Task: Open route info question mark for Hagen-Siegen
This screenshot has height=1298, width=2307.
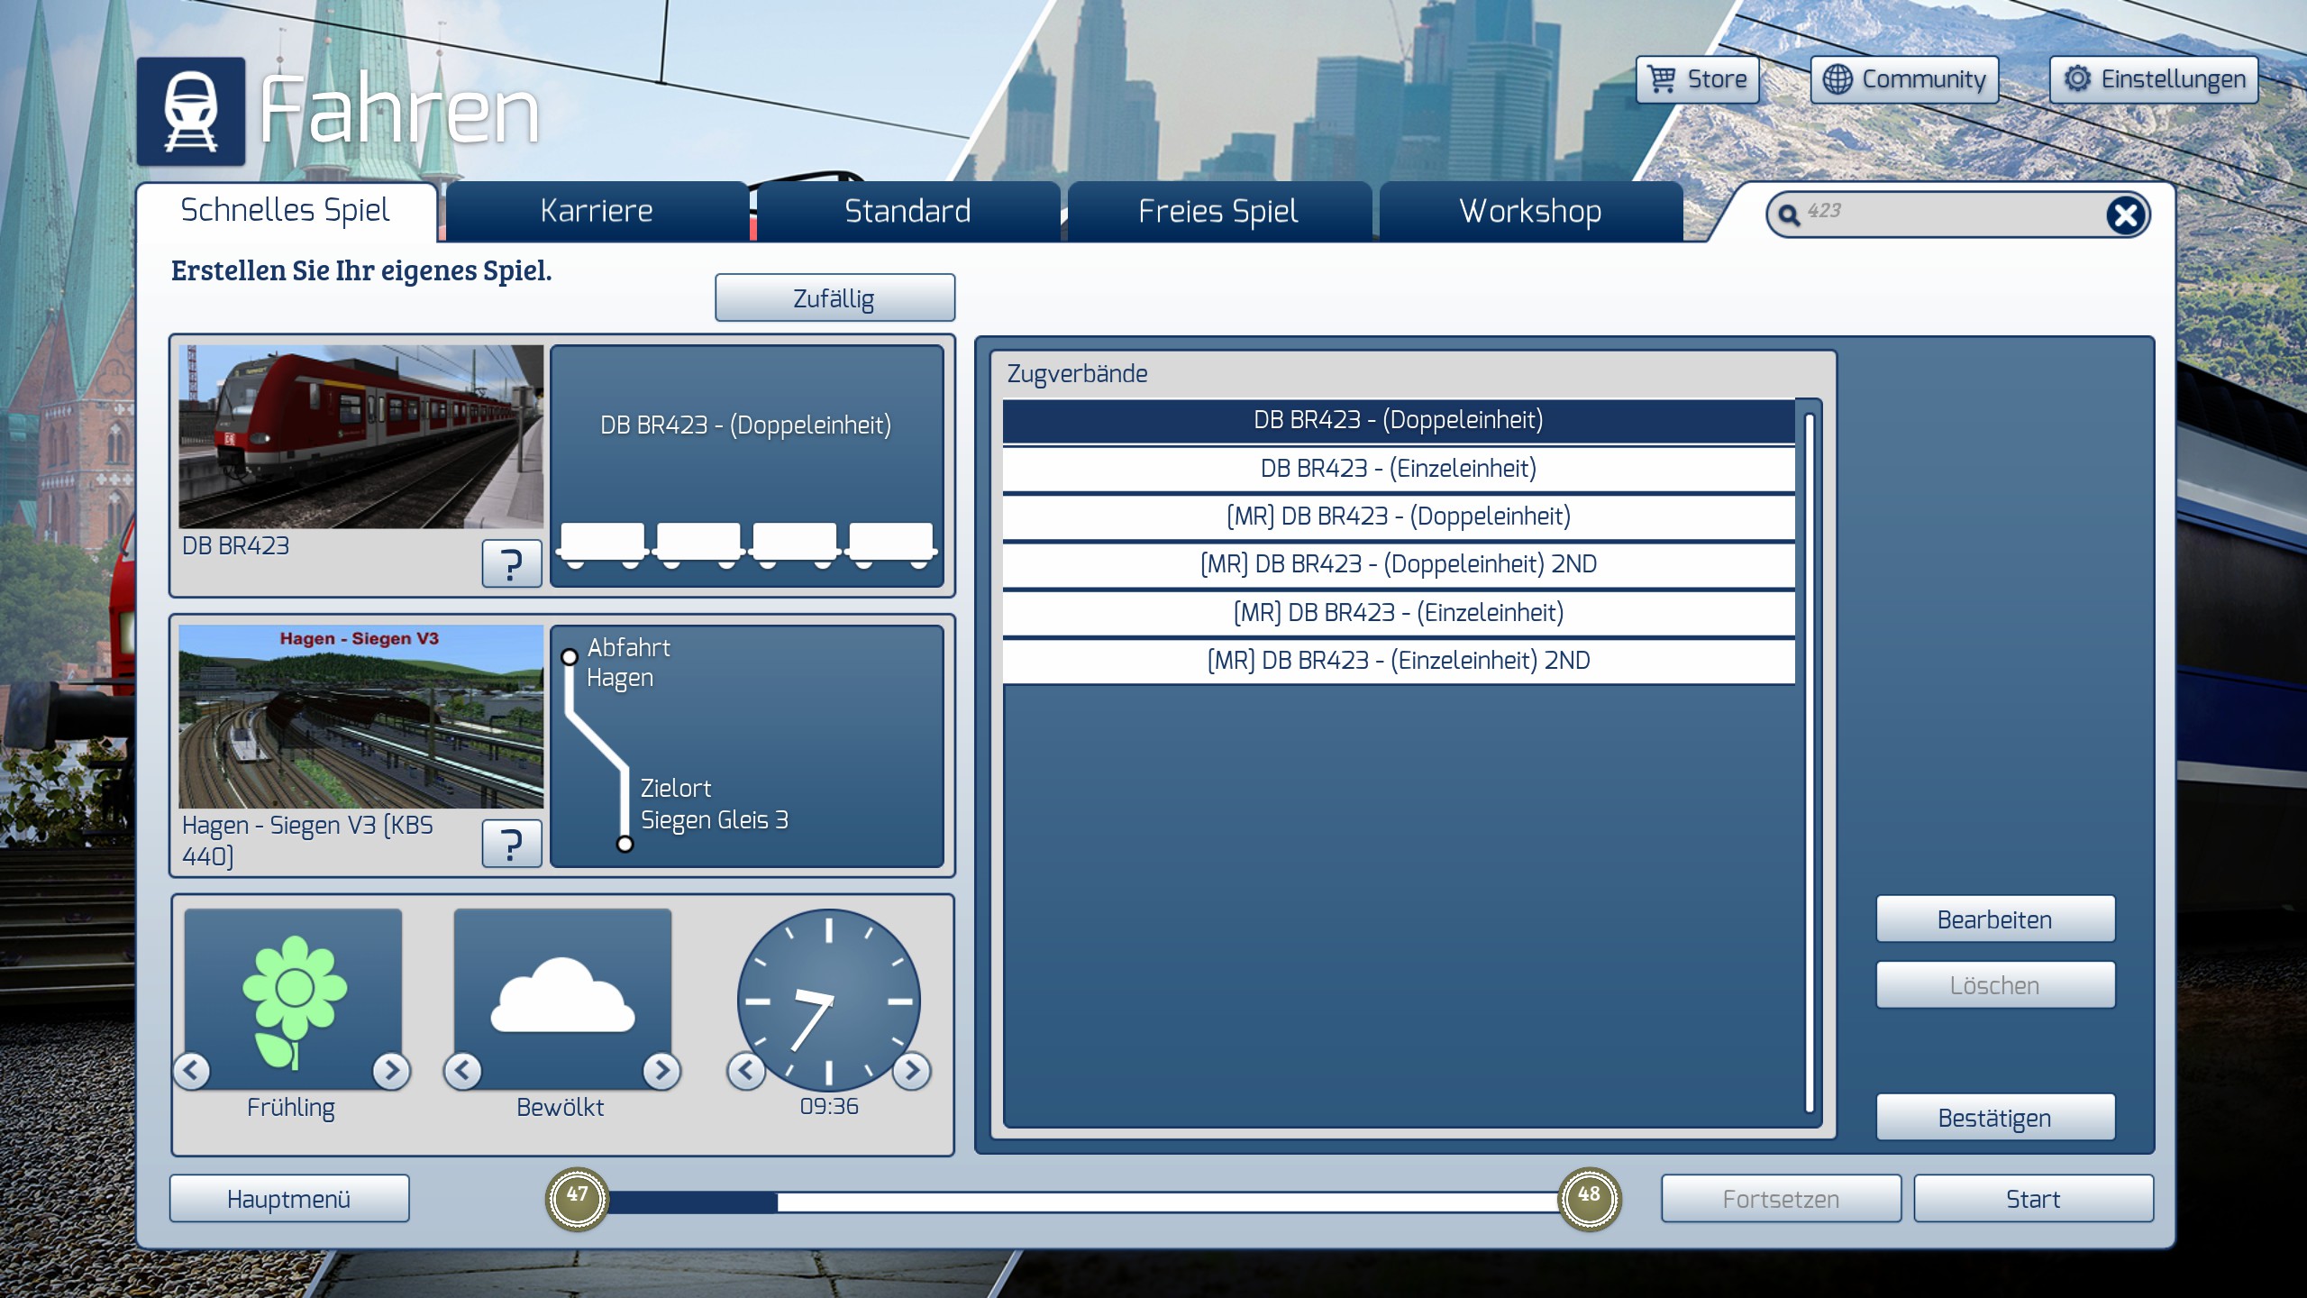Action: 511,844
